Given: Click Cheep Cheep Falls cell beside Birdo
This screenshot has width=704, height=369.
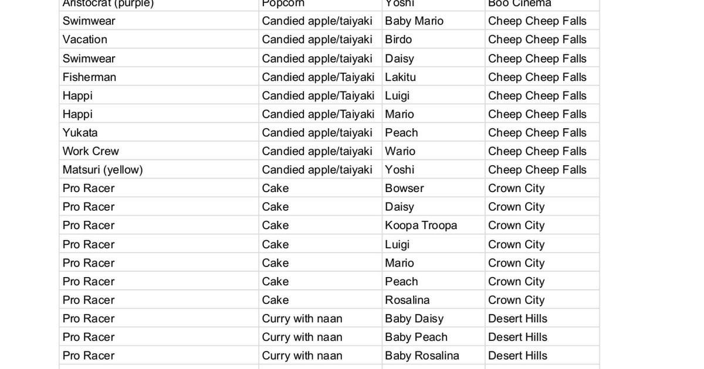Looking at the screenshot, I should [x=537, y=40].
